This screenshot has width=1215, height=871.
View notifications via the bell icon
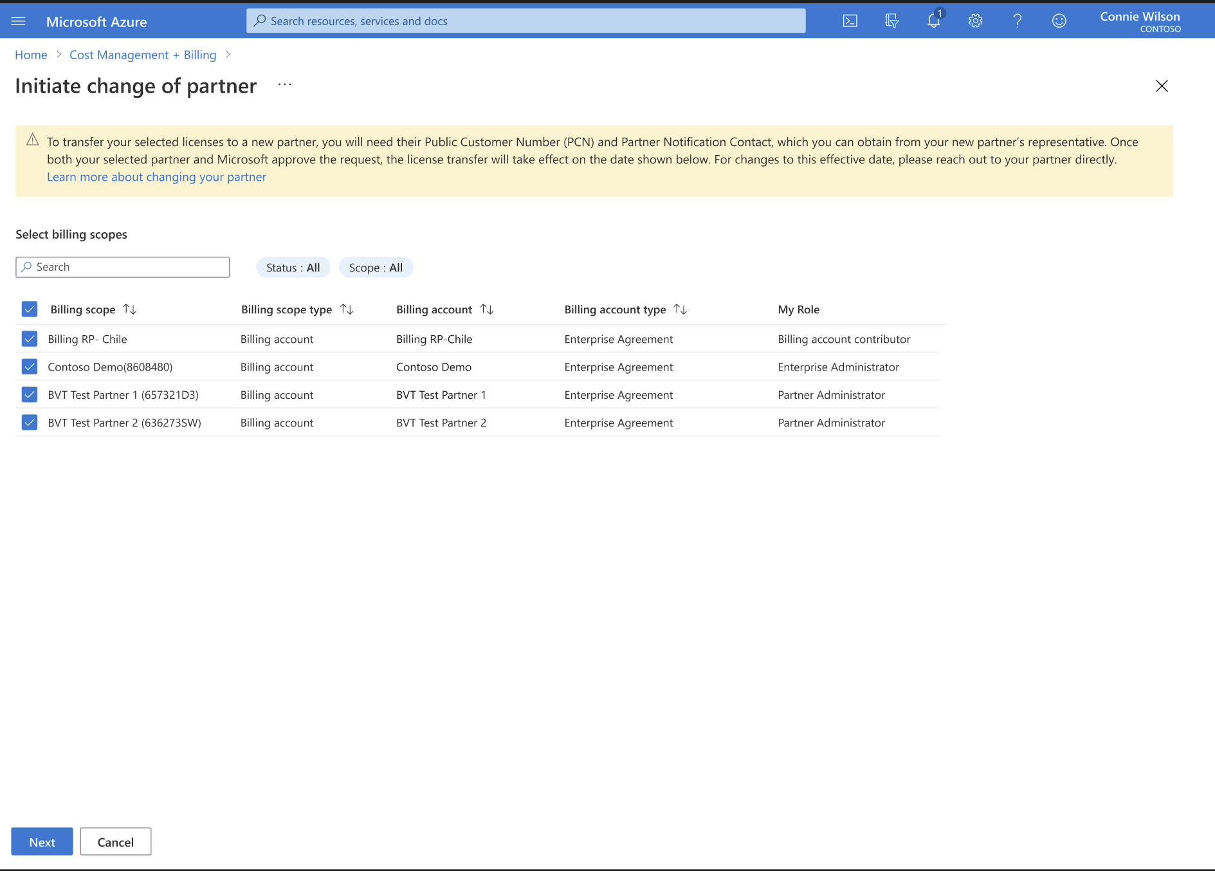(x=934, y=21)
